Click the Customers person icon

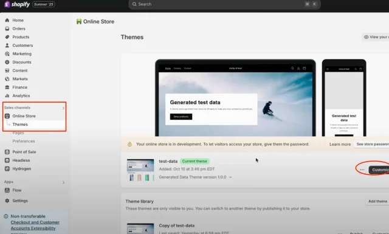coord(7,46)
